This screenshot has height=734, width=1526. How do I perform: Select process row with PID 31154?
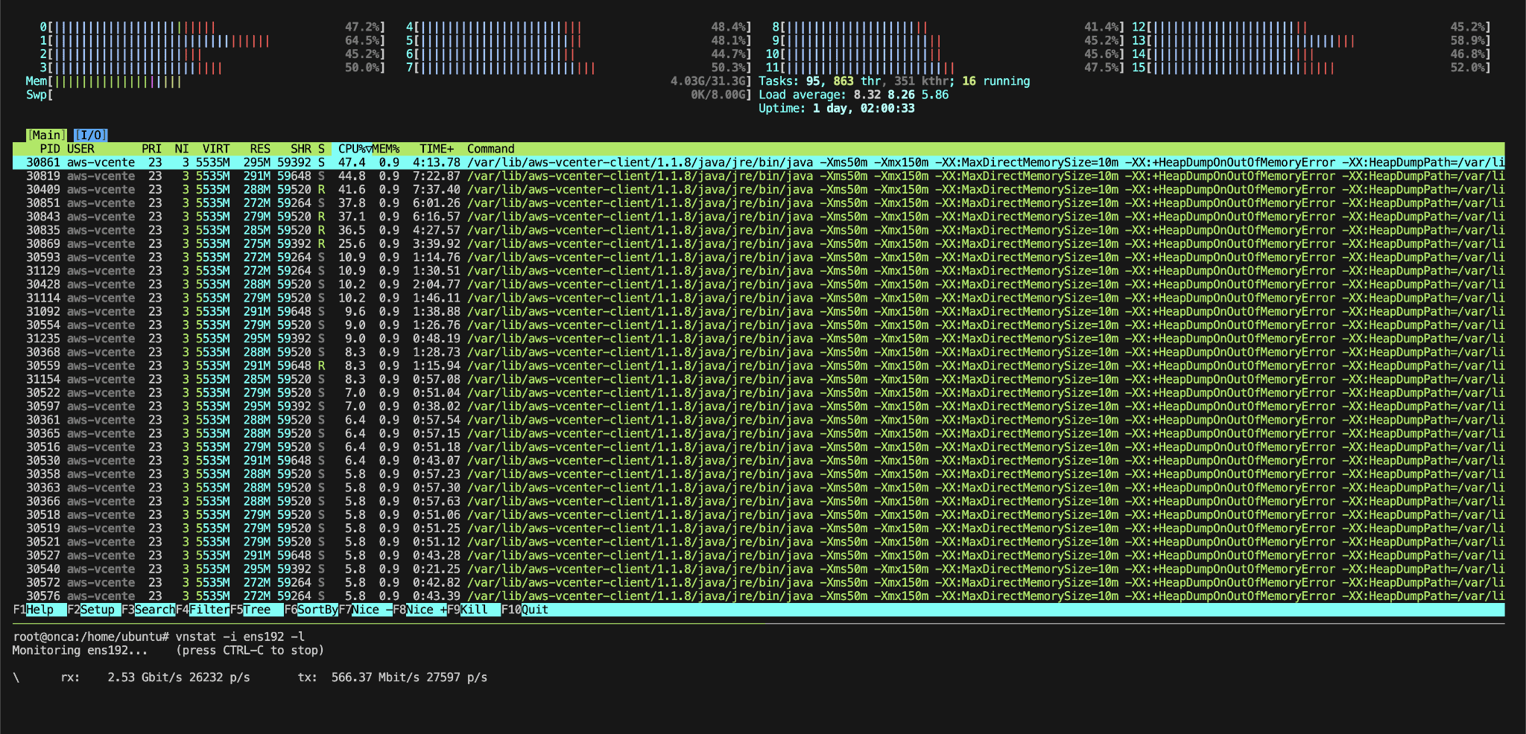[759, 379]
